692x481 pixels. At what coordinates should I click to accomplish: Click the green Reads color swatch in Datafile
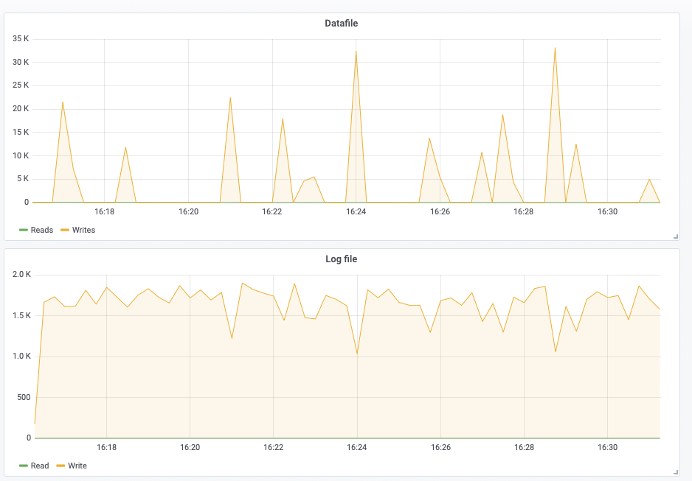(x=24, y=230)
